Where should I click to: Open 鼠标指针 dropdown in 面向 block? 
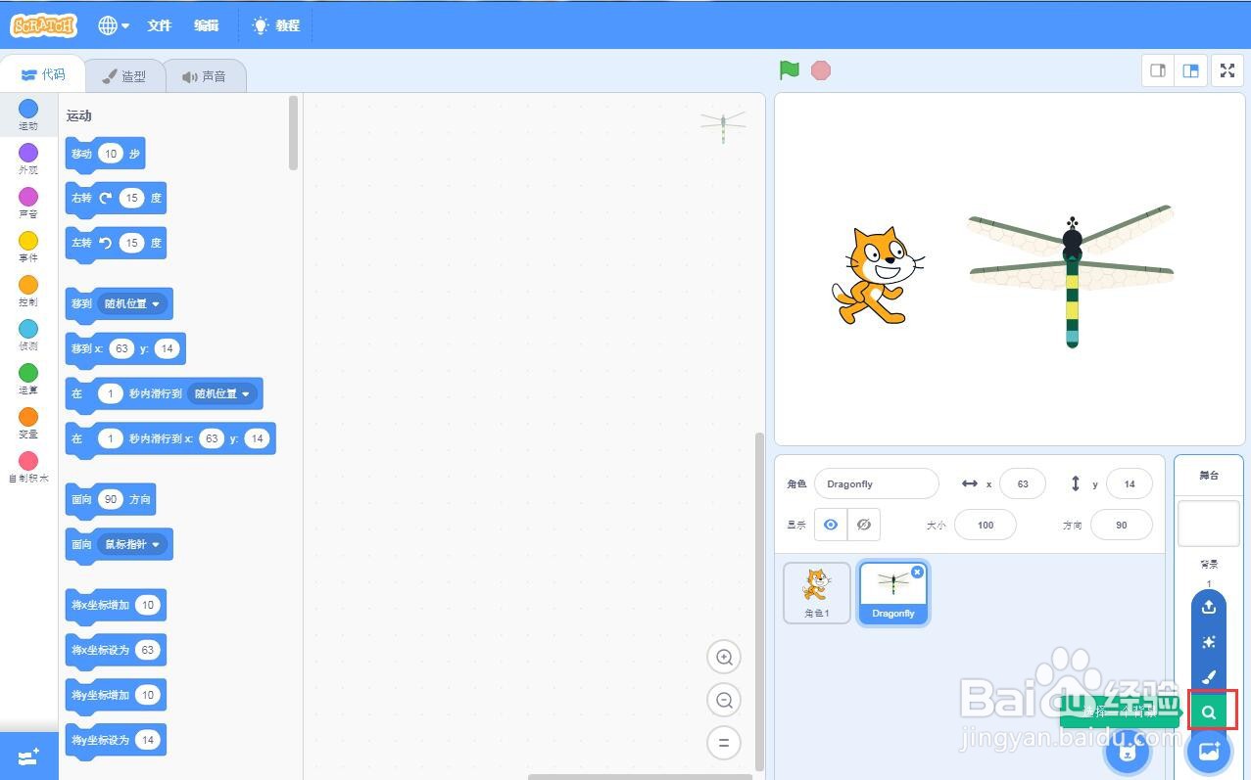coord(131,544)
